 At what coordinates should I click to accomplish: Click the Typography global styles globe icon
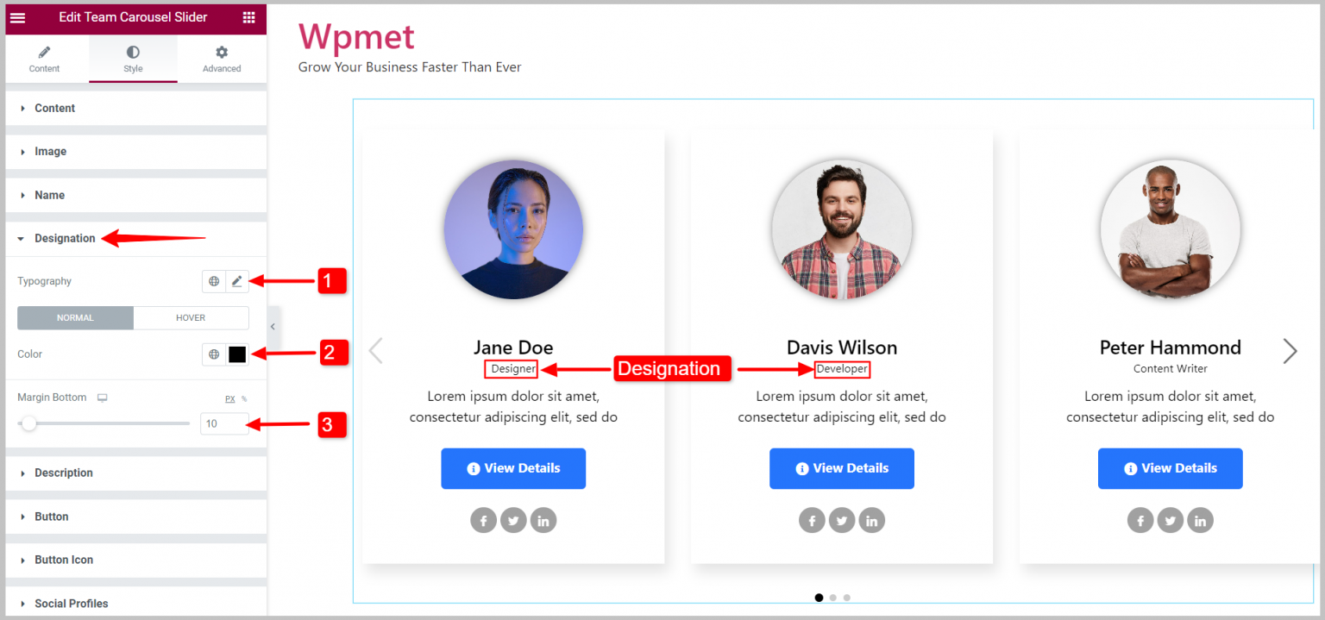point(213,280)
